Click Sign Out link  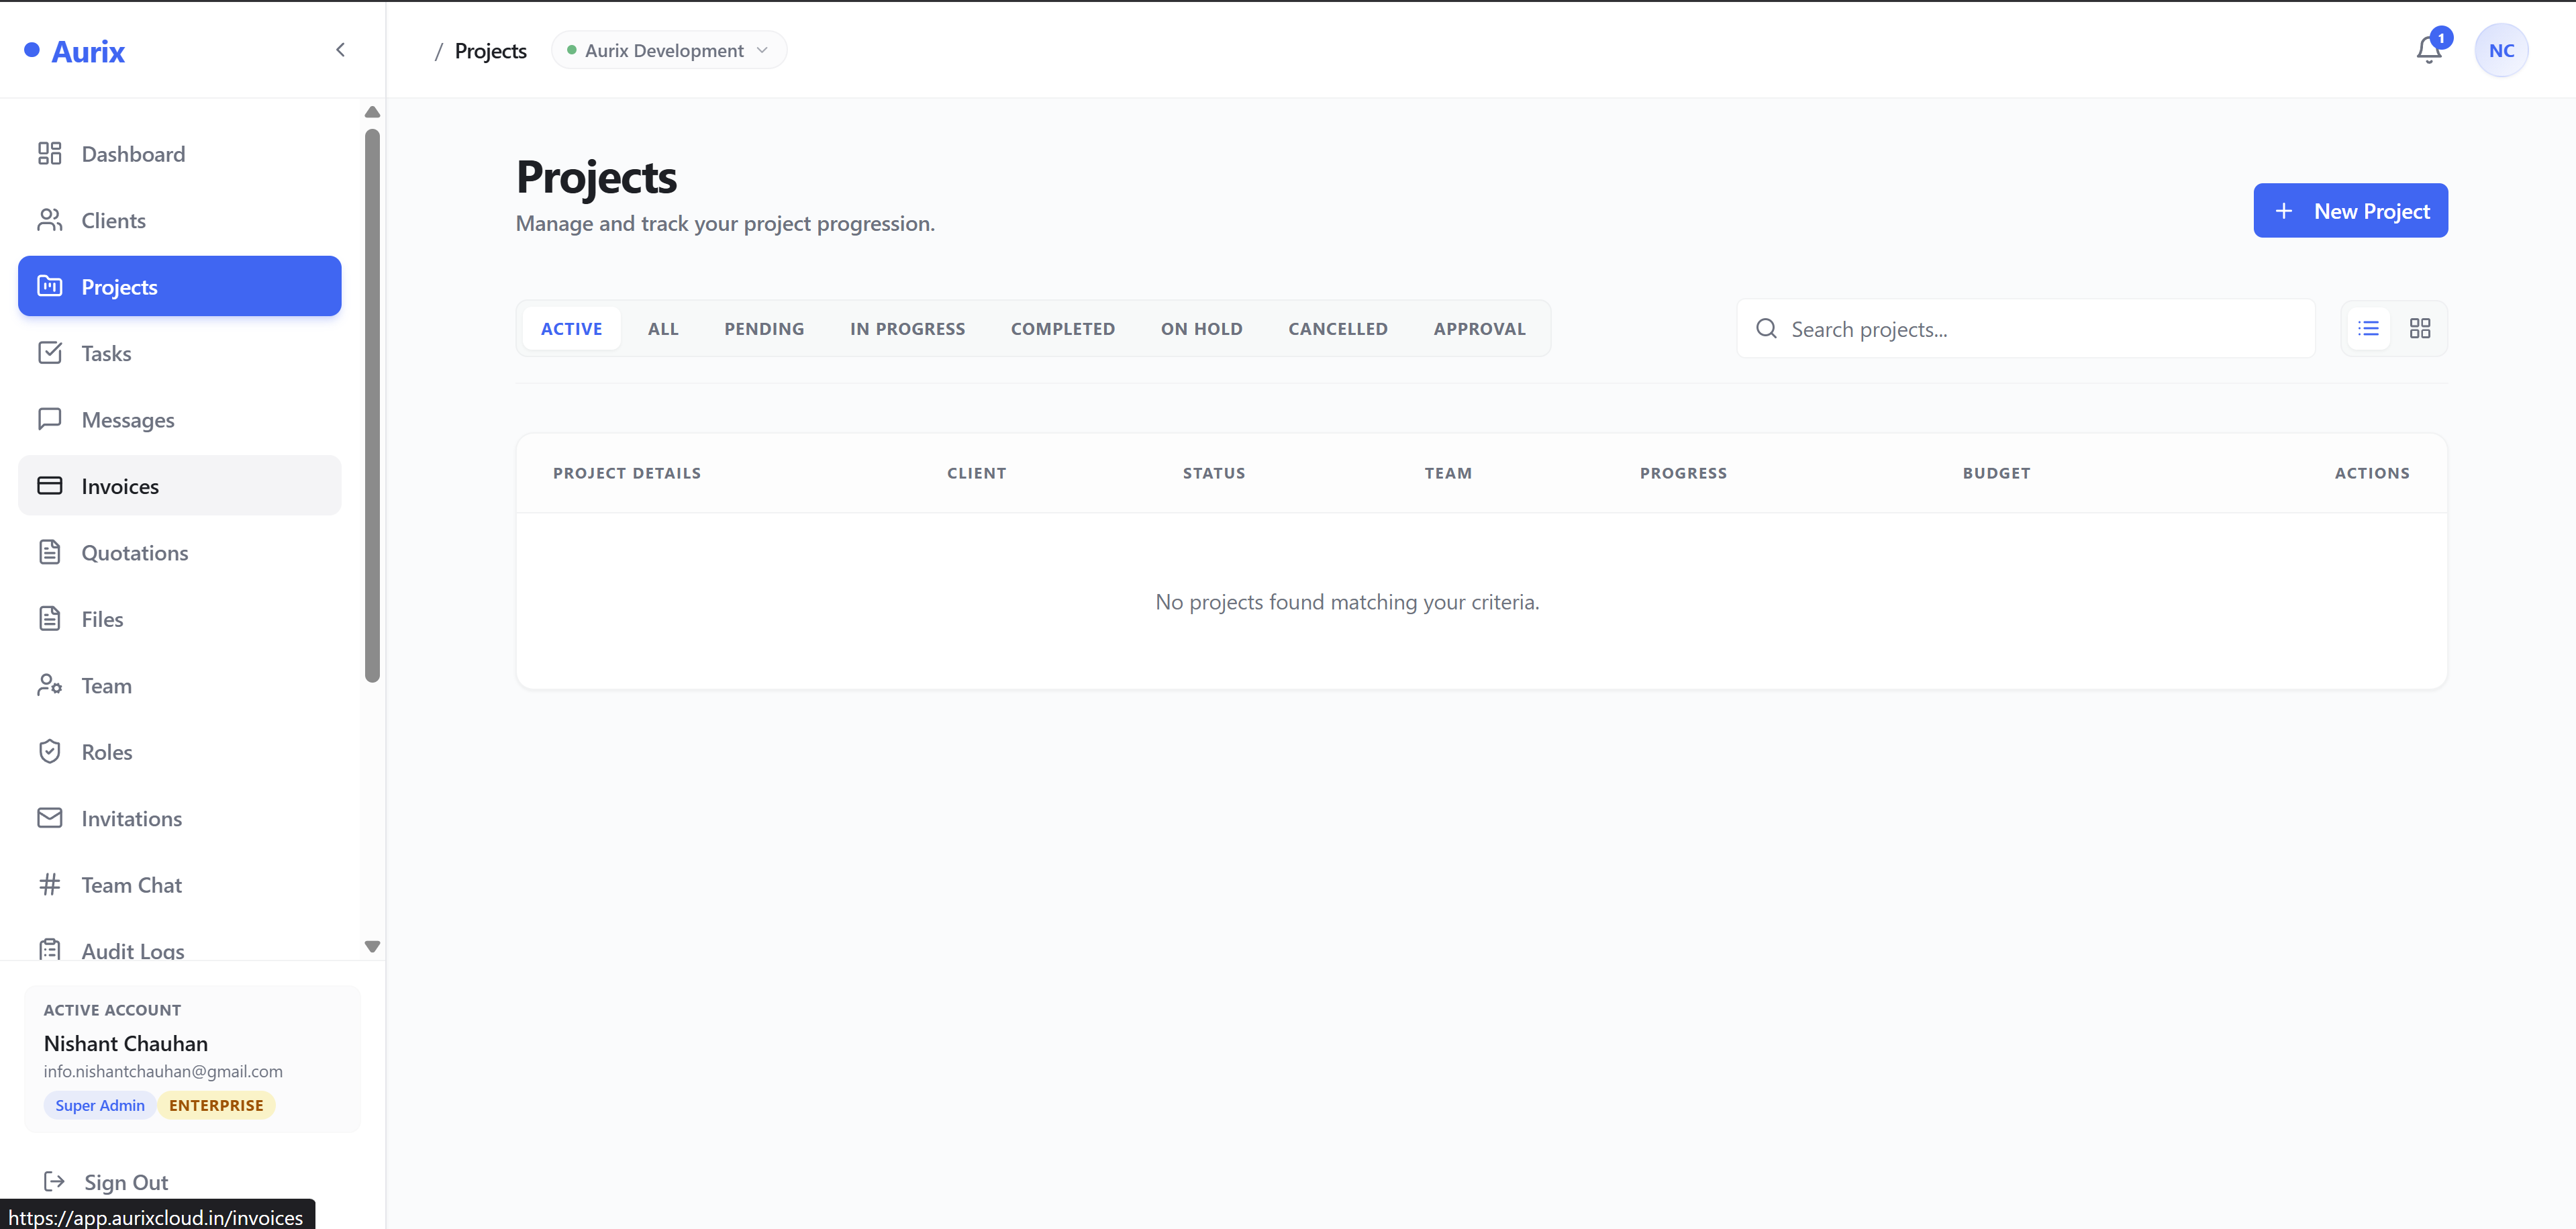[126, 1181]
